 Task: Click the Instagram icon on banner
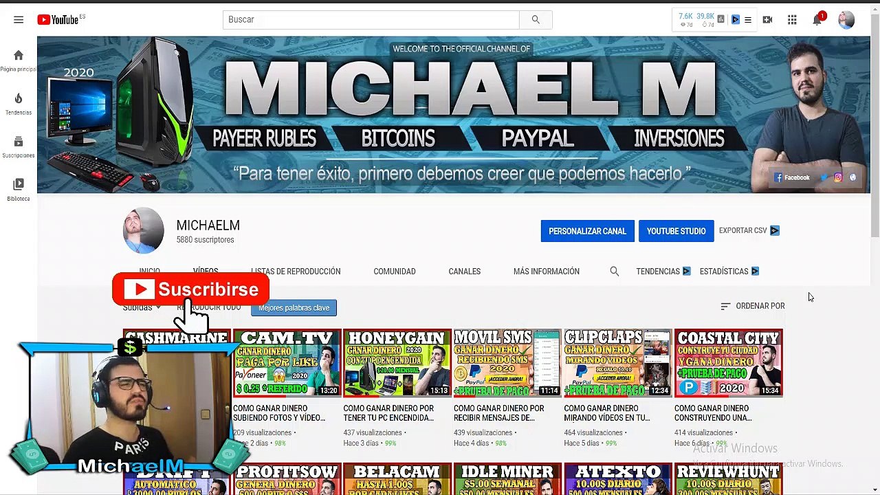point(838,177)
